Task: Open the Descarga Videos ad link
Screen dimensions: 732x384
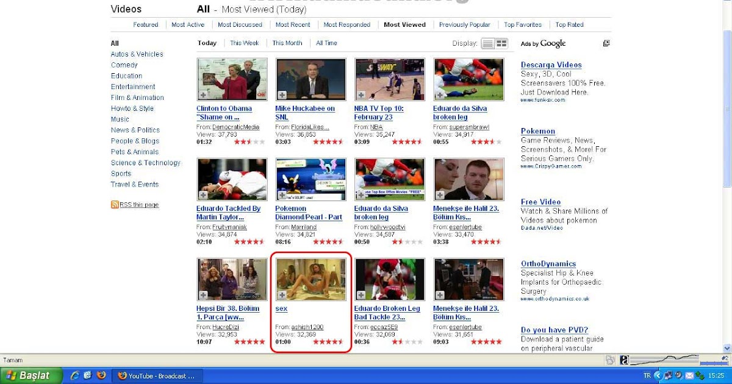Action: 551,65
